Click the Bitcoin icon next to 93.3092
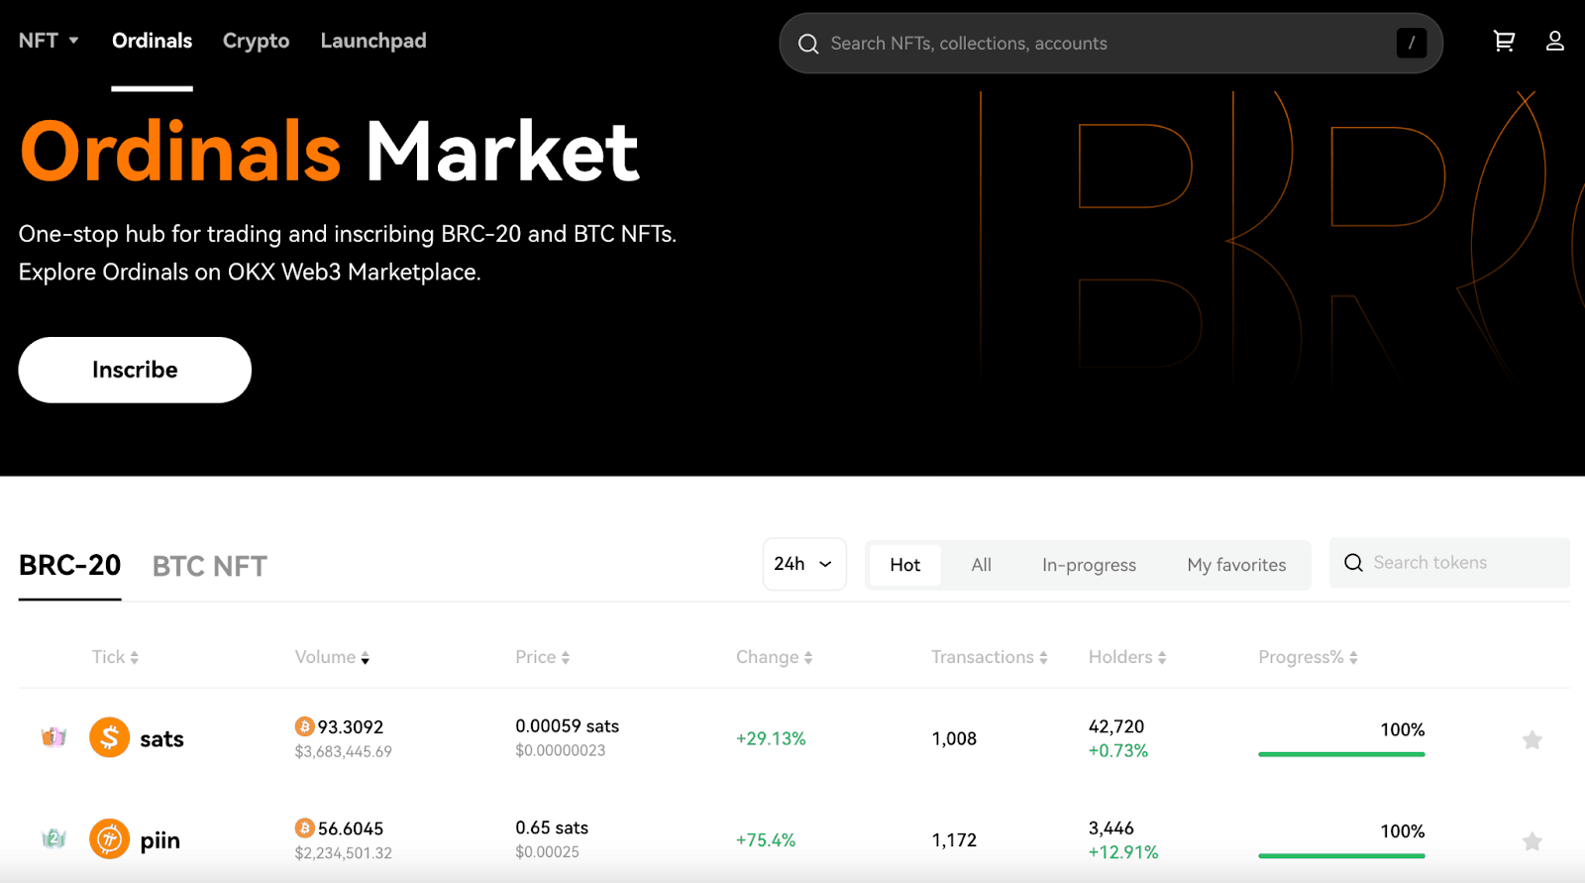 [304, 726]
